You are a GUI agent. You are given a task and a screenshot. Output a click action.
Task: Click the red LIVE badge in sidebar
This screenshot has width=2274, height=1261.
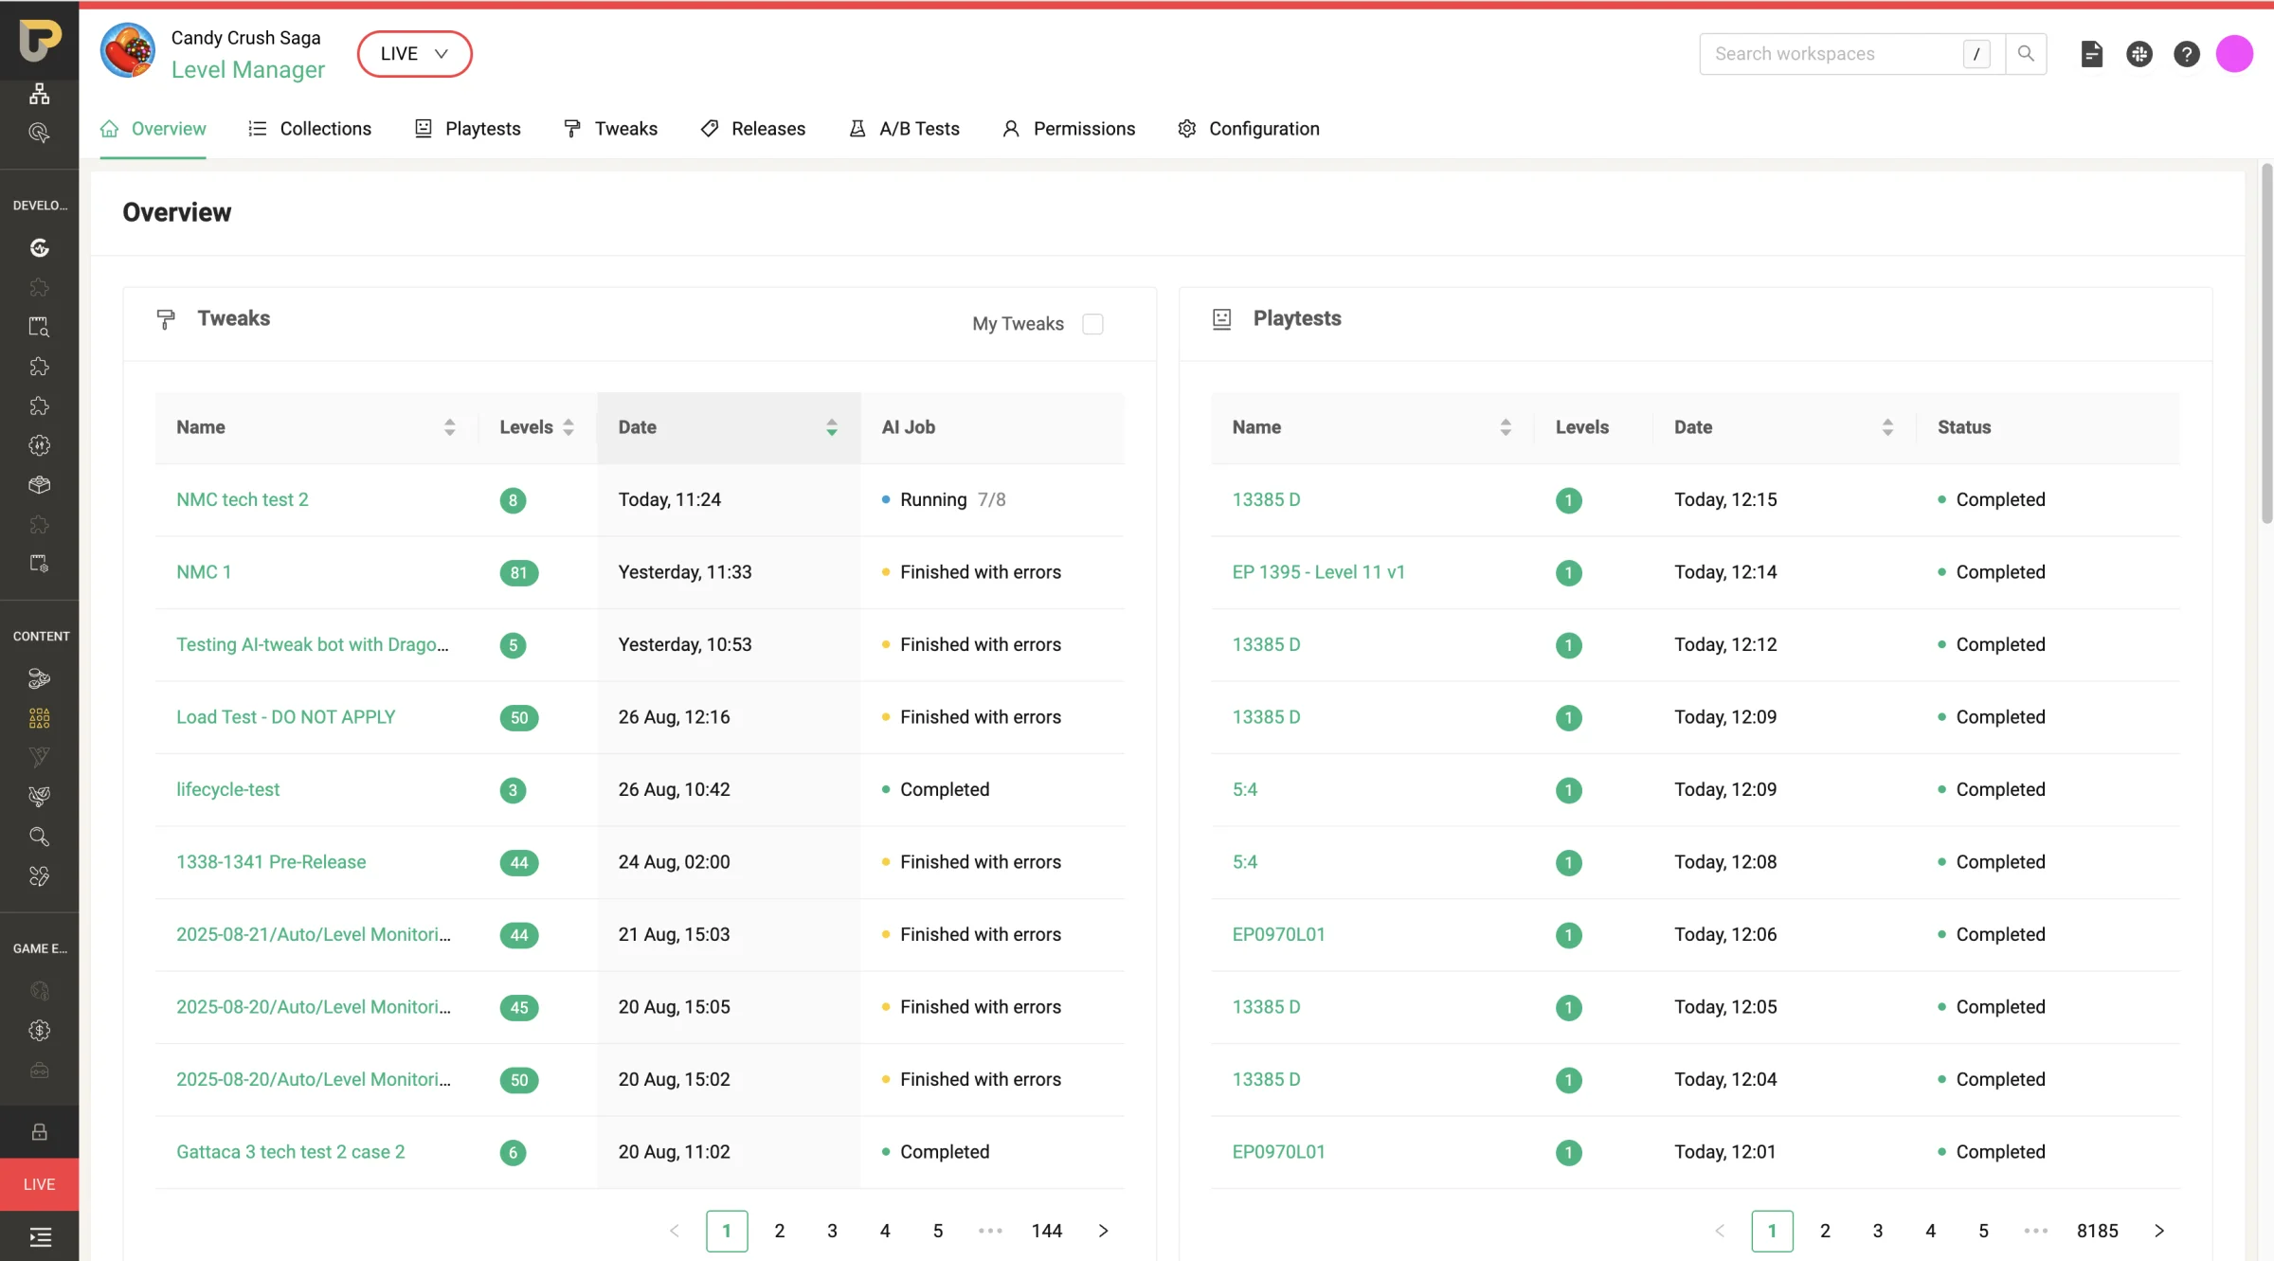click(x=39, y=1184)
